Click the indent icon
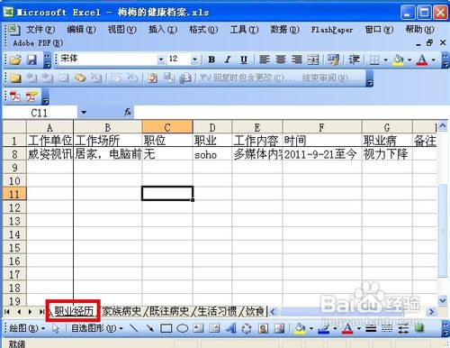 [354, 60]
